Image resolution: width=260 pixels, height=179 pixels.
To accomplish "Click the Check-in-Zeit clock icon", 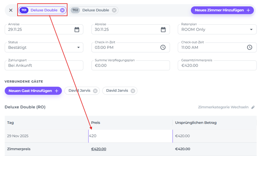I will [x=163, y=48].
